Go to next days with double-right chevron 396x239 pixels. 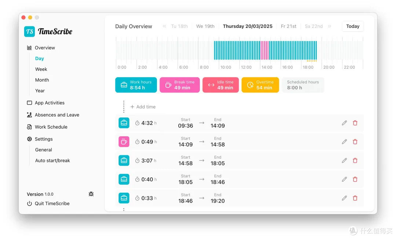[330, 26]
